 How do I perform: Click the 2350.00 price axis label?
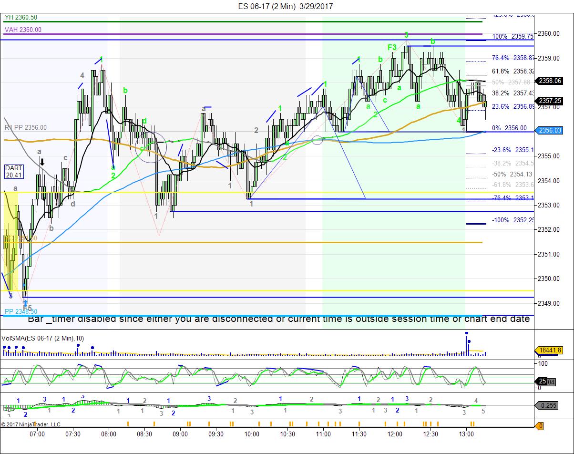click(549, 279)
